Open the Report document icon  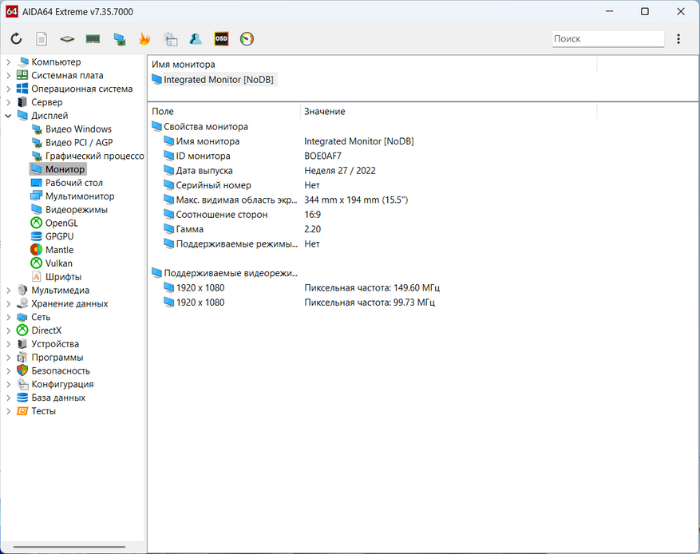[42, 38]
